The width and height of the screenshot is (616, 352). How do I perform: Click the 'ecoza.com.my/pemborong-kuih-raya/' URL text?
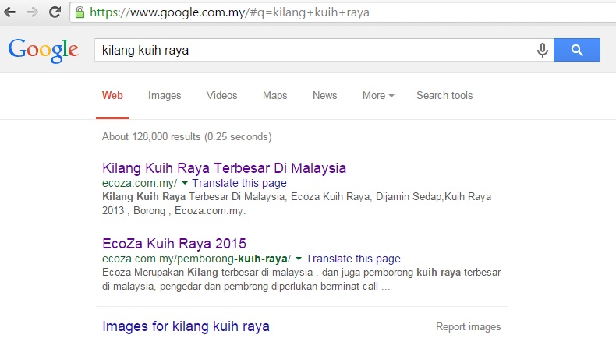click(x=196, y=259)
